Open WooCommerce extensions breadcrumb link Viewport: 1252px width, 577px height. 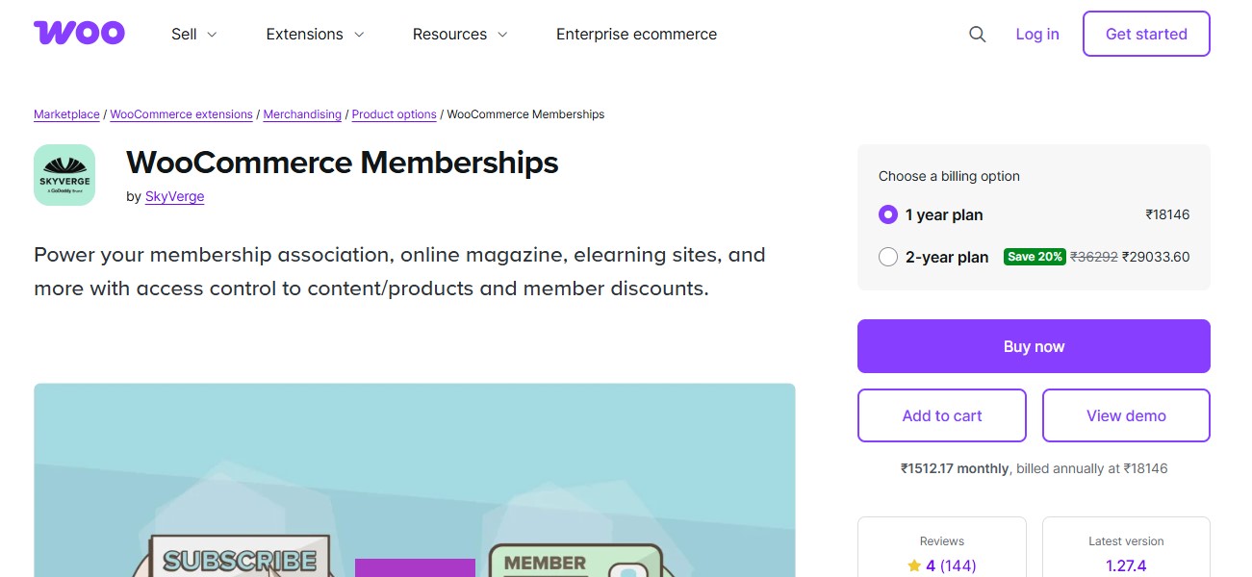coord(181,113)
